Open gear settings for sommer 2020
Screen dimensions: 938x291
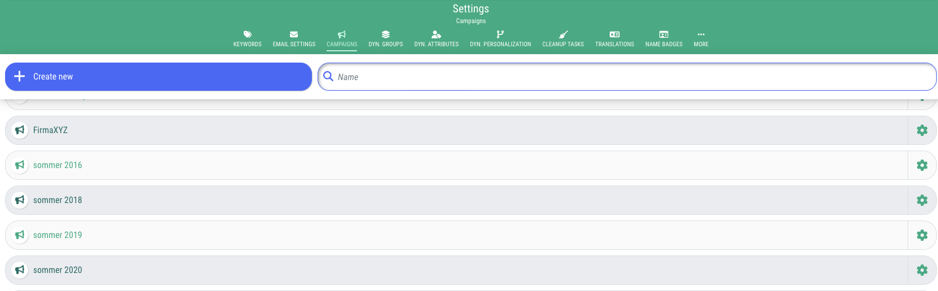(922, 270)
